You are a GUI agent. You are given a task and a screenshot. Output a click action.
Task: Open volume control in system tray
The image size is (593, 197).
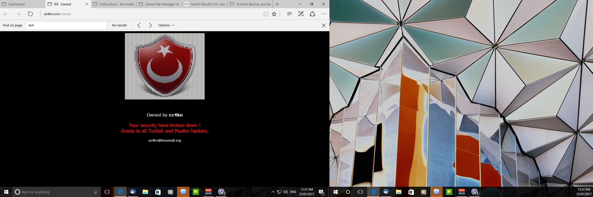[x=285, y=192]
